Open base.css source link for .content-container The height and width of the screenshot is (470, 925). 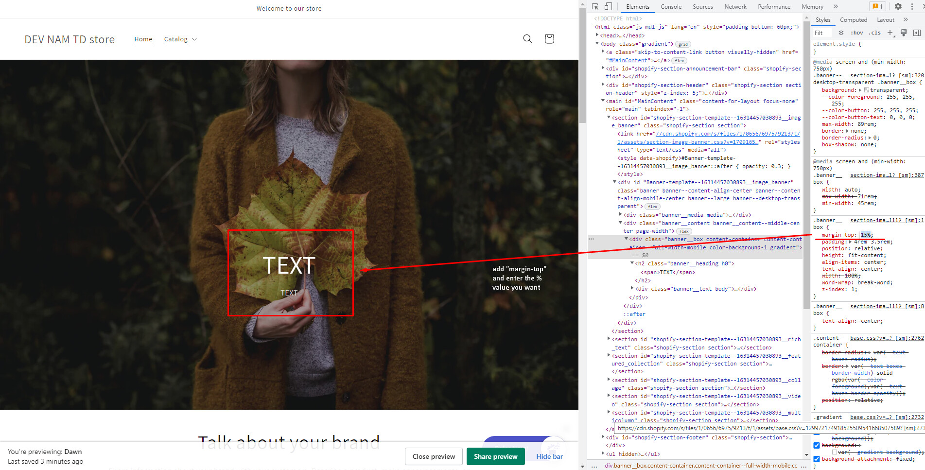pyautogui.click(x=887, y=338)
